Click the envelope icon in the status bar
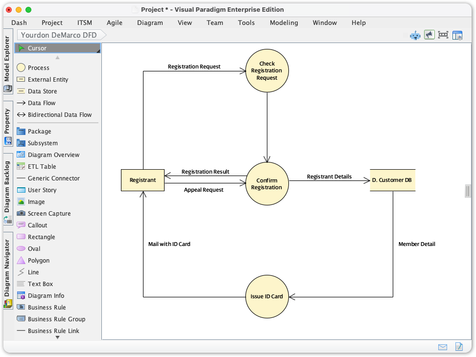This screenshot has width=476, height=357. click(443, 347)
